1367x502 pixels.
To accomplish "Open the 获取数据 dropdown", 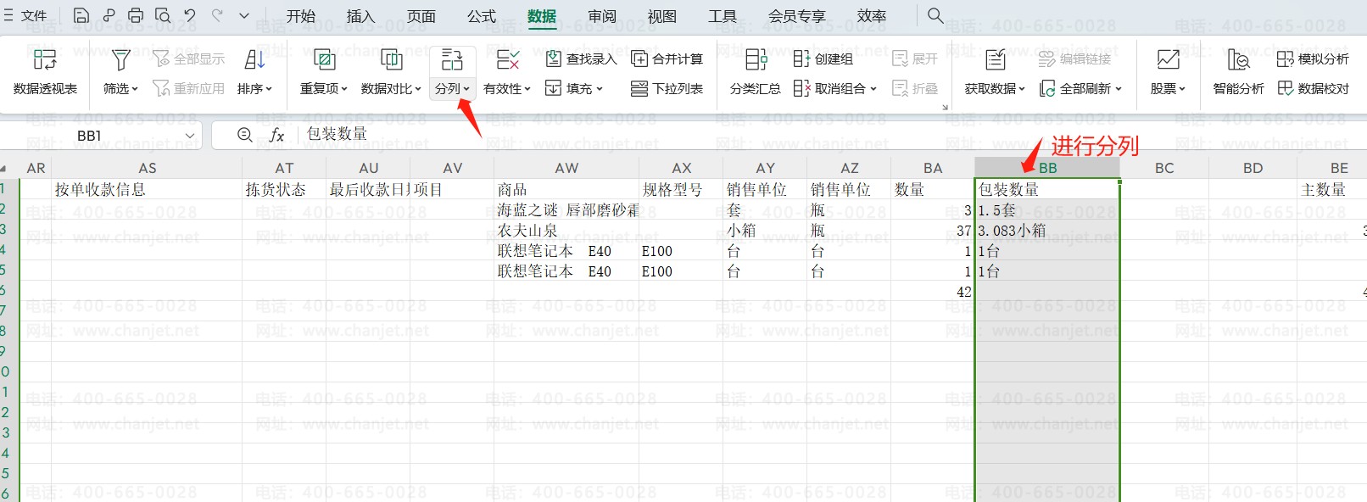I will (995, 72).
